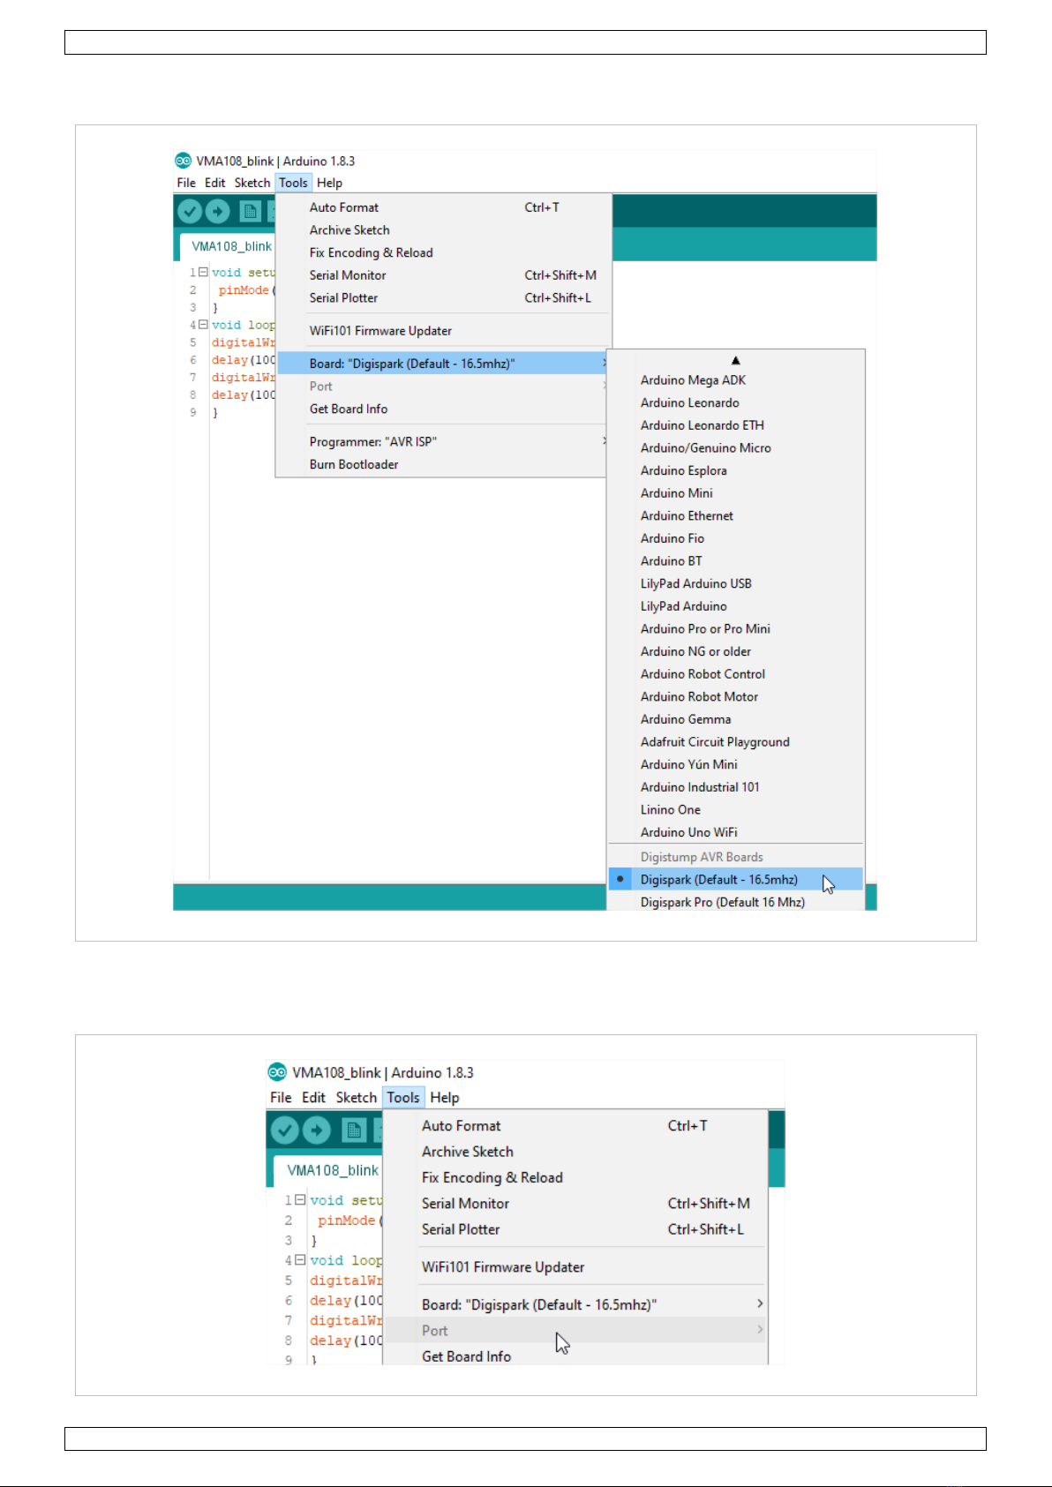Expand arrow beside highlighted Board Digispark entry
This screenshot has width=1052, height=1487.
(x=605, y=364)
